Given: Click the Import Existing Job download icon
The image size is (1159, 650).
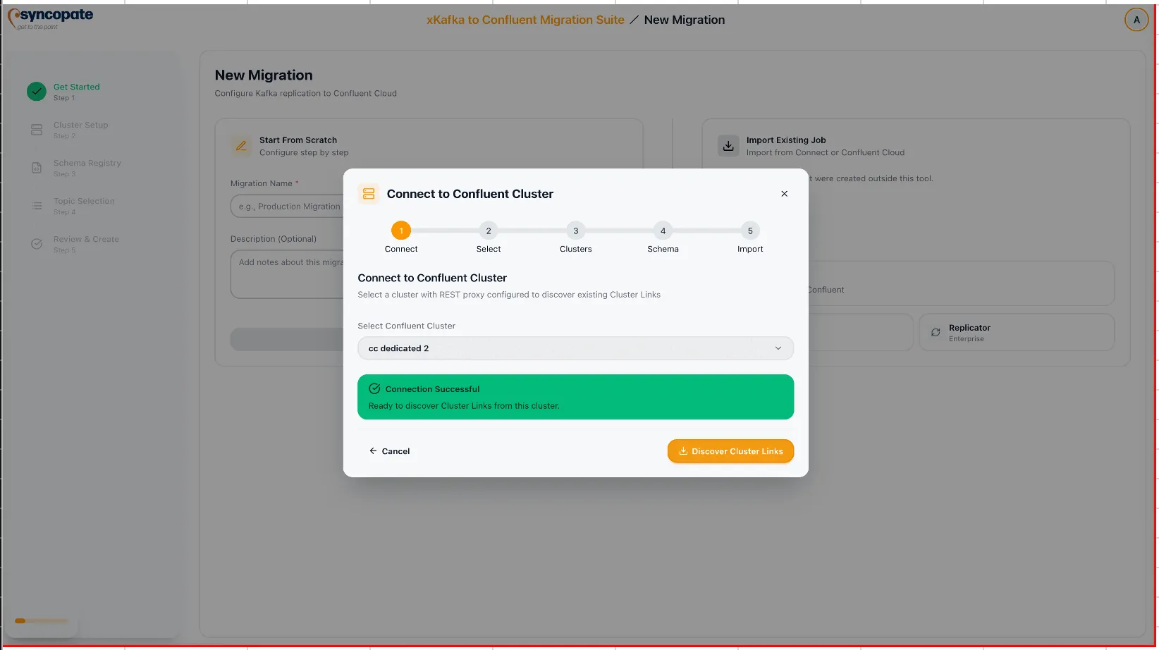Looking at the screenshot, I should [x=728, y=145].
